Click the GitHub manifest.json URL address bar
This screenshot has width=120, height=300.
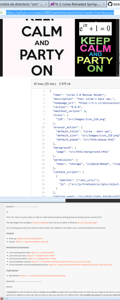[x=60, y=12]
